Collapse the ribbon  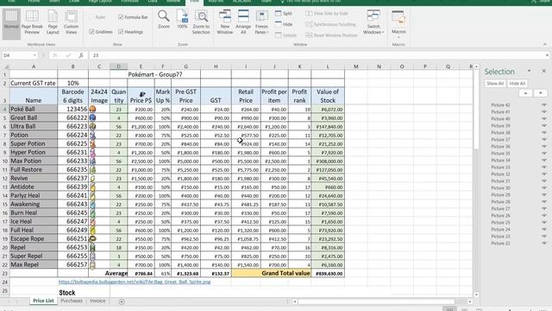(x=545, y=44)
